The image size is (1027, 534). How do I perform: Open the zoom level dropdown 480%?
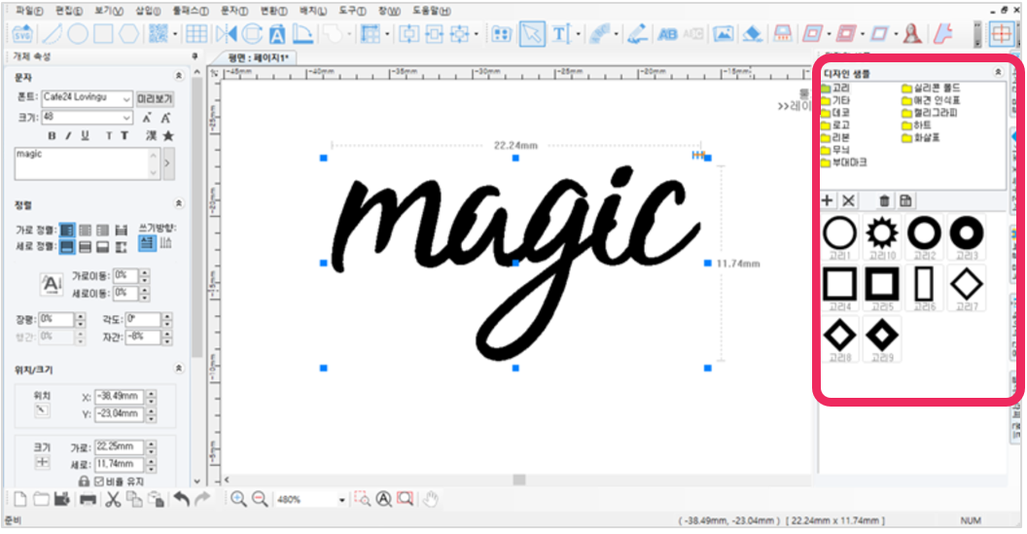(x=341, y=500)
